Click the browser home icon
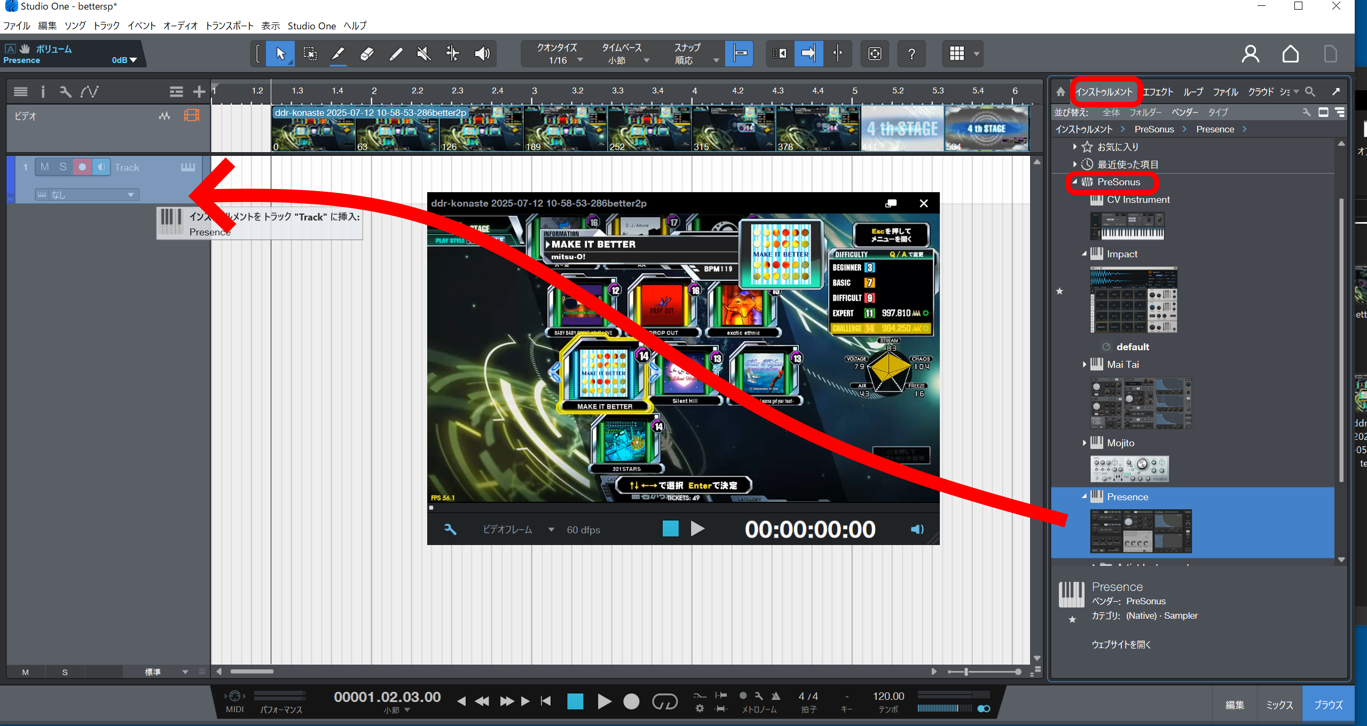Viewport: 1367px width, 726px height. [1060, 92]
